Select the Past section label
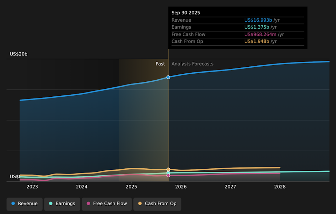 click(x=160, y=64)
